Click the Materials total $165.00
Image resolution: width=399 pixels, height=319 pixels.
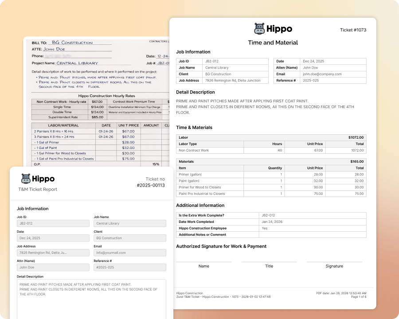tap(357, 162)
